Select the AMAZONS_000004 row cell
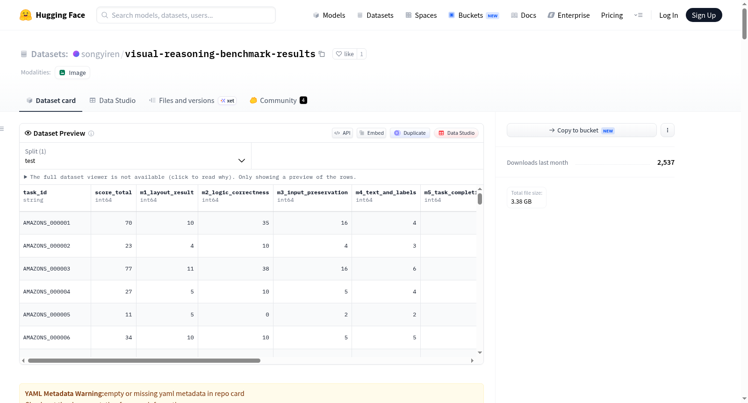Viewport: 748px width, 403px height. pos(55,292)
